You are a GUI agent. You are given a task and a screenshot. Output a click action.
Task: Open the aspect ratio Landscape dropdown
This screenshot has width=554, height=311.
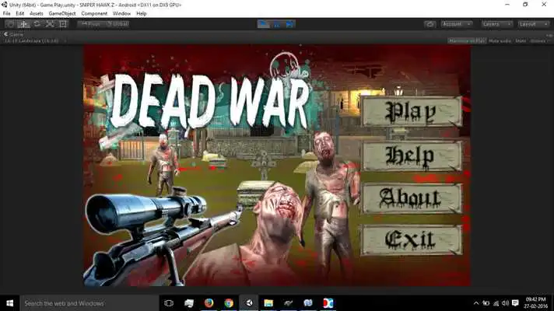point(35,41)
